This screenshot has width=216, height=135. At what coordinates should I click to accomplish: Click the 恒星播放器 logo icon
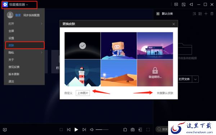5,5
